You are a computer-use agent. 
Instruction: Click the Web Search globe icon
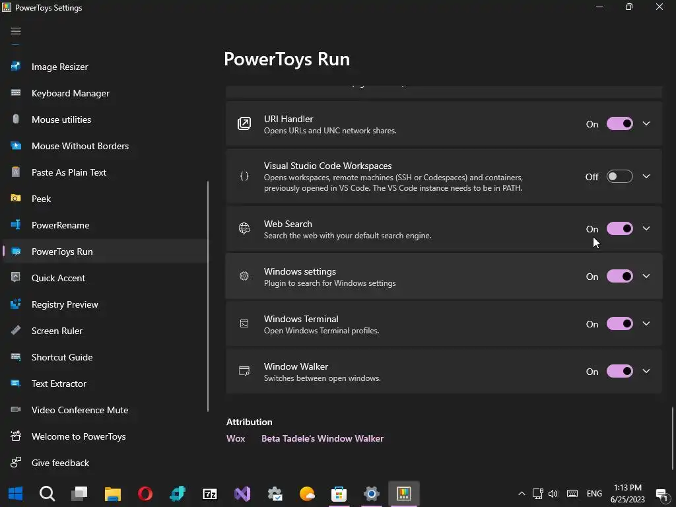[x=244, y=228]
